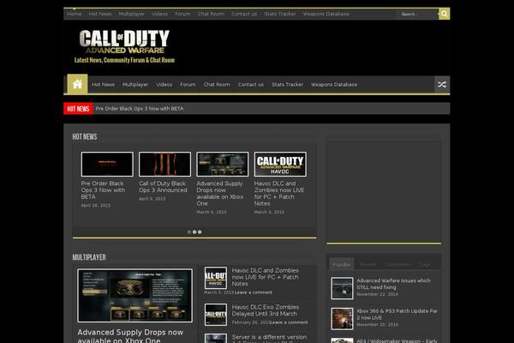Click the yellow search magnifier icon
The height and width of the screenshot is (343, 514).
[x=444, y=14]
